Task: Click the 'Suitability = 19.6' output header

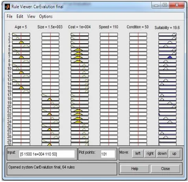Action: [x=167, y=28]
